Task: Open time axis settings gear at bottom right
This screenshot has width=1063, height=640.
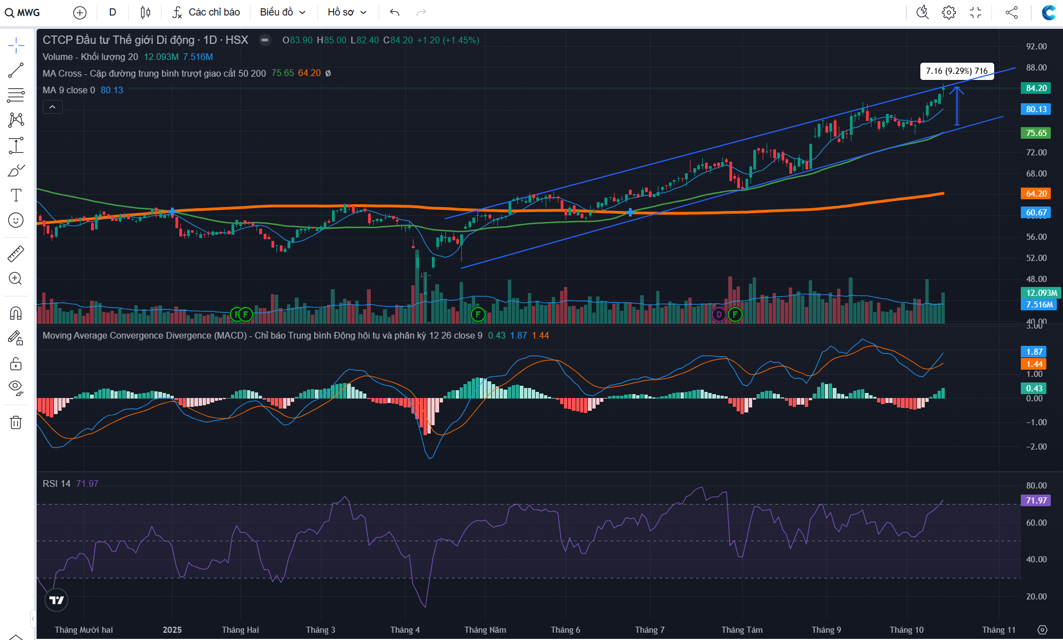Action: [x=1042, y=629]
